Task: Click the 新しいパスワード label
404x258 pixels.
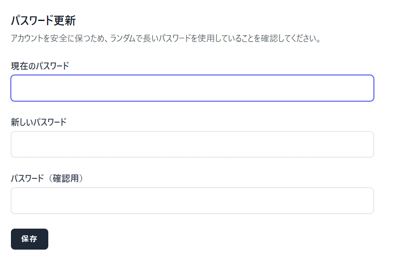Action: 39,122
